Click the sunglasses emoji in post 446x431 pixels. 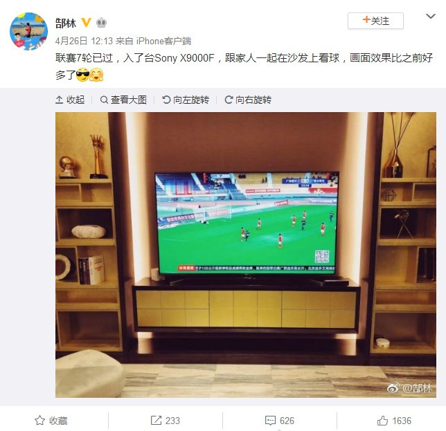point(83,75)
